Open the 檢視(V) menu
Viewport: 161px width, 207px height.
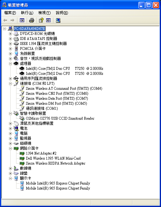44,13
